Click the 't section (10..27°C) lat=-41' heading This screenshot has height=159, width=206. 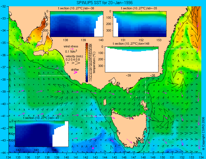pos(41,118)
